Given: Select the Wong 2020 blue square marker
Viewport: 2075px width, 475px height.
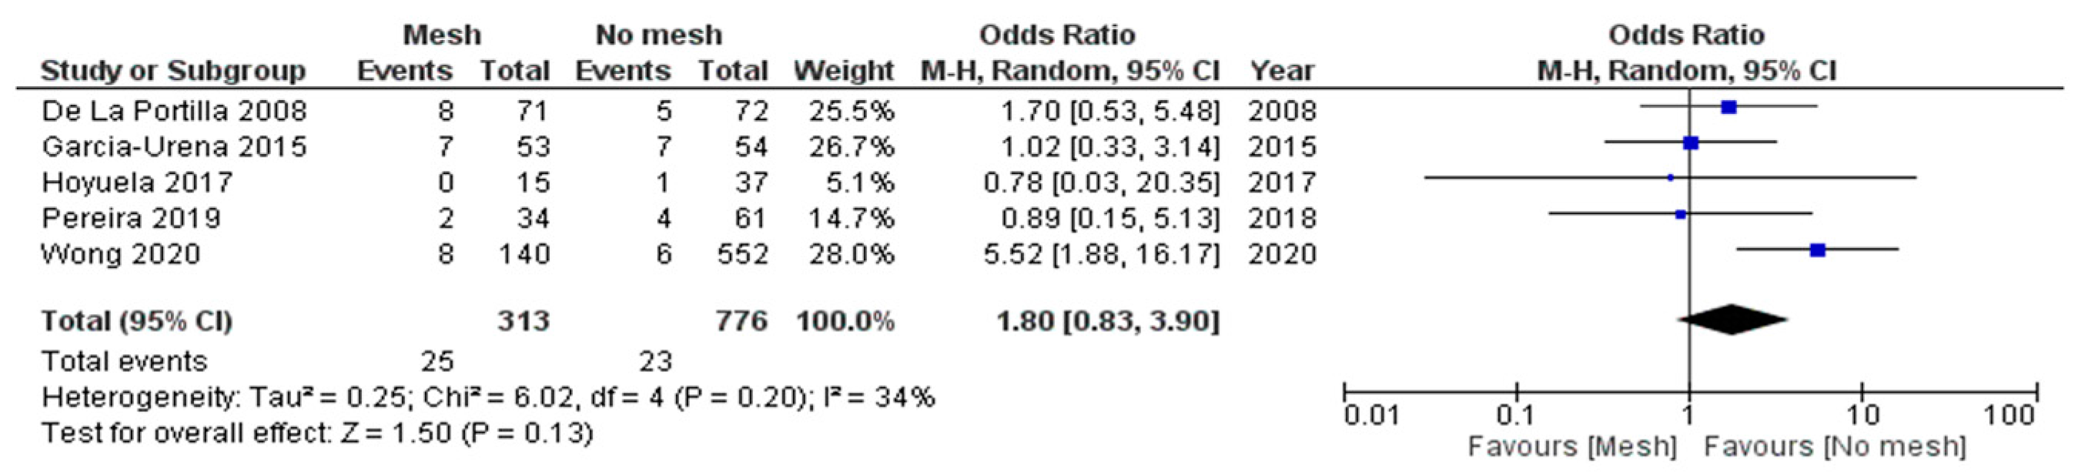Looking at the screenshot, I should [1817, 250].
